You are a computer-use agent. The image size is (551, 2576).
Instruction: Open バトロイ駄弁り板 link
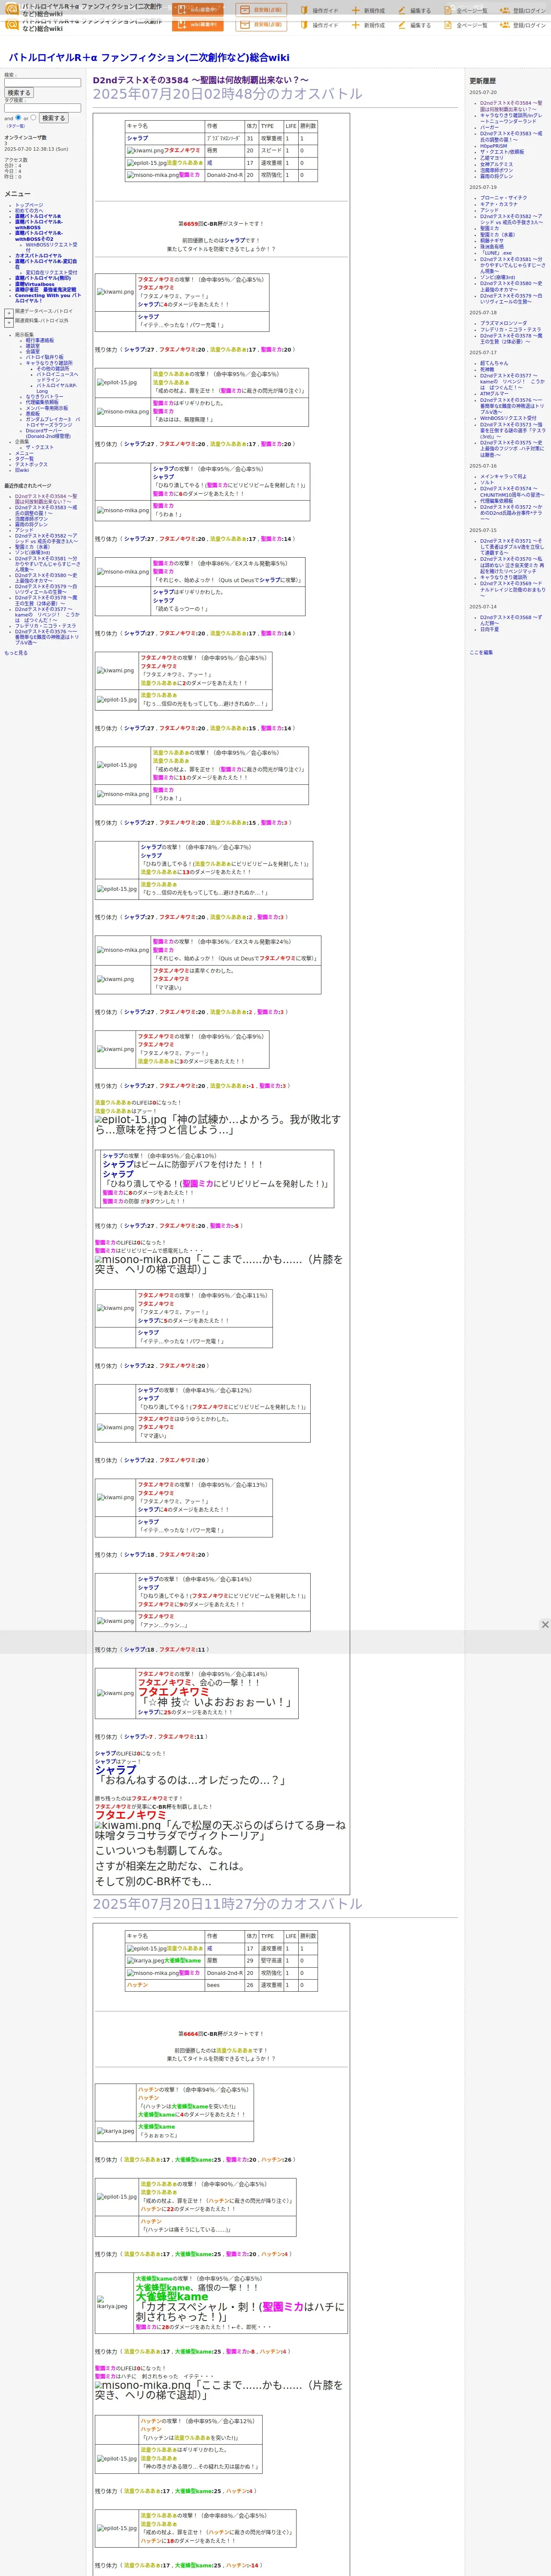45,357
